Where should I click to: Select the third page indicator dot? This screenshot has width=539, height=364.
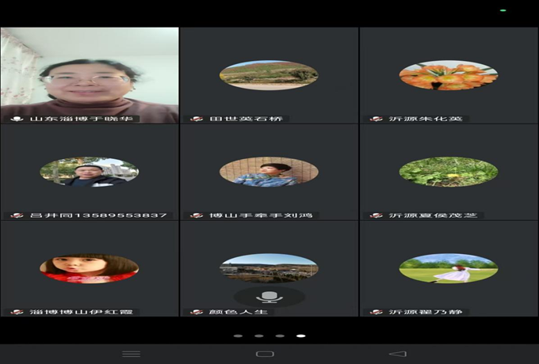280,336
